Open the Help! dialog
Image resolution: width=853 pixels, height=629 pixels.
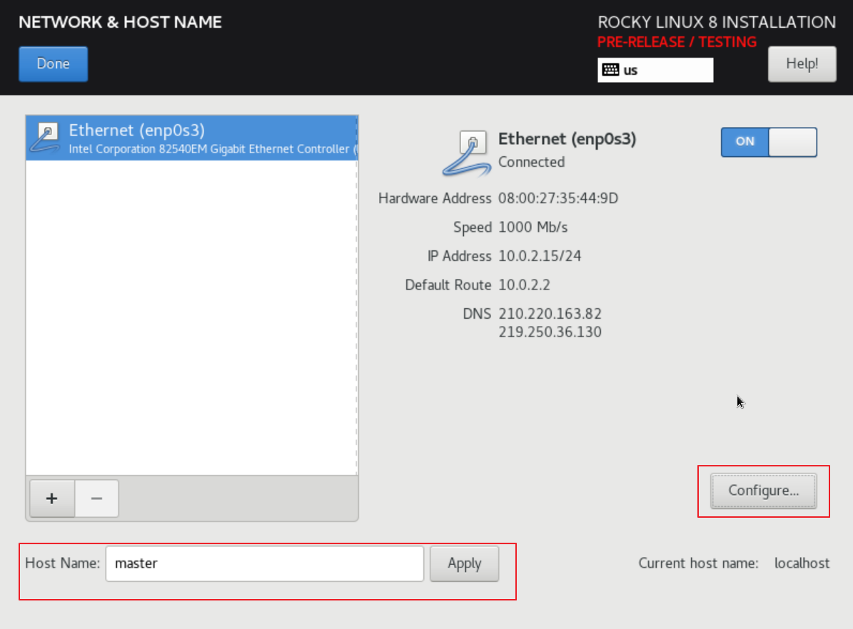(802, 63)
